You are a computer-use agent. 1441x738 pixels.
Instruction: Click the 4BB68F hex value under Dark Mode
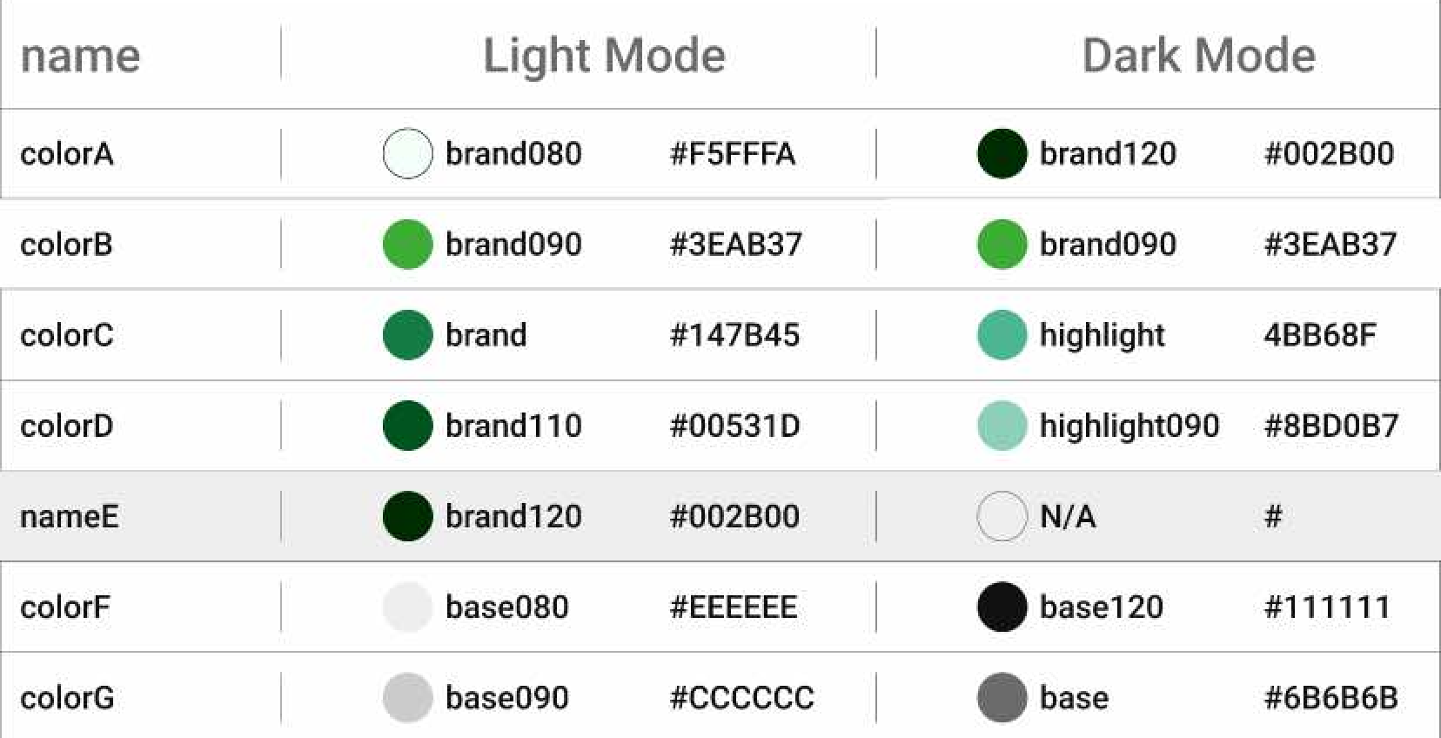tap(1320, 335)
